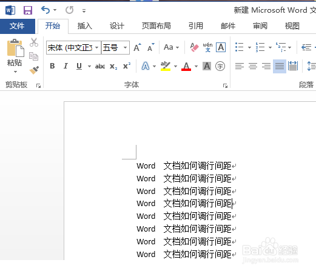
Task: Switch to the 插入 tab
Action: point(85,26)
